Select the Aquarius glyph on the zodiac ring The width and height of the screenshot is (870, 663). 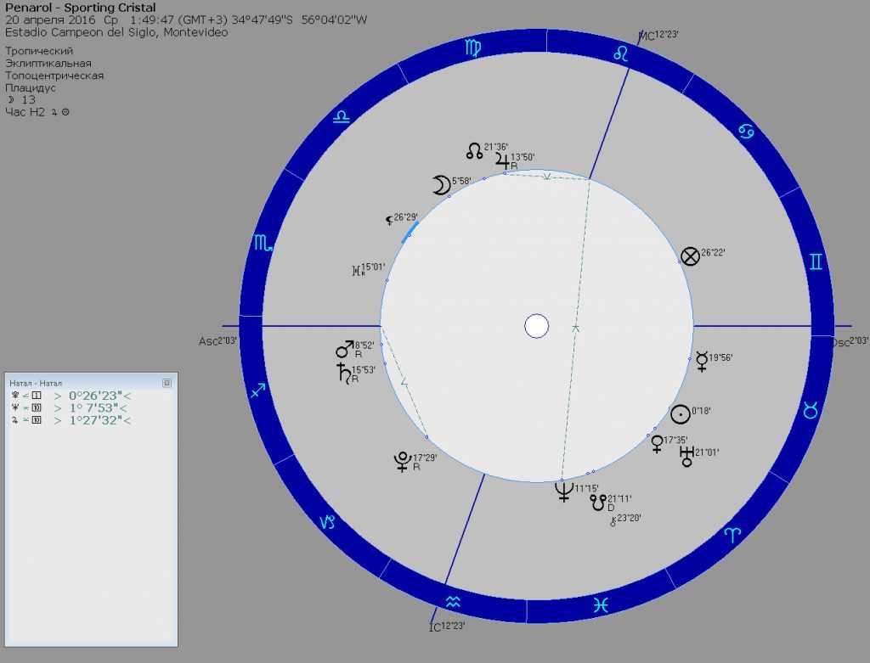[x=454, y=602]
